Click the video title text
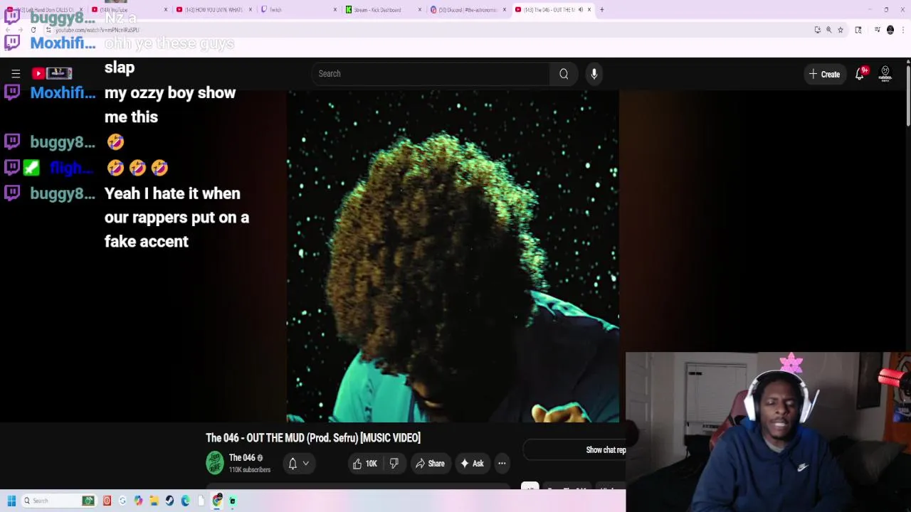Viewport: 911px width, 512px height. [x=313, y=438]
